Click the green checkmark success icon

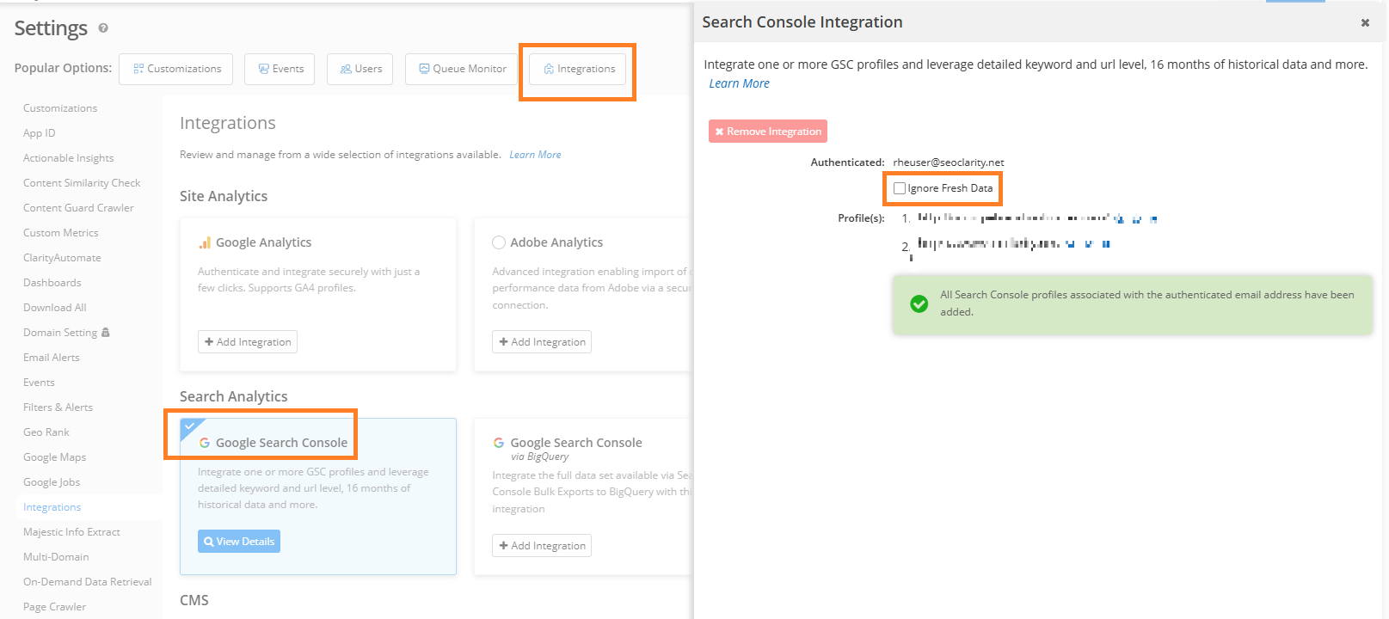point(919,303)
